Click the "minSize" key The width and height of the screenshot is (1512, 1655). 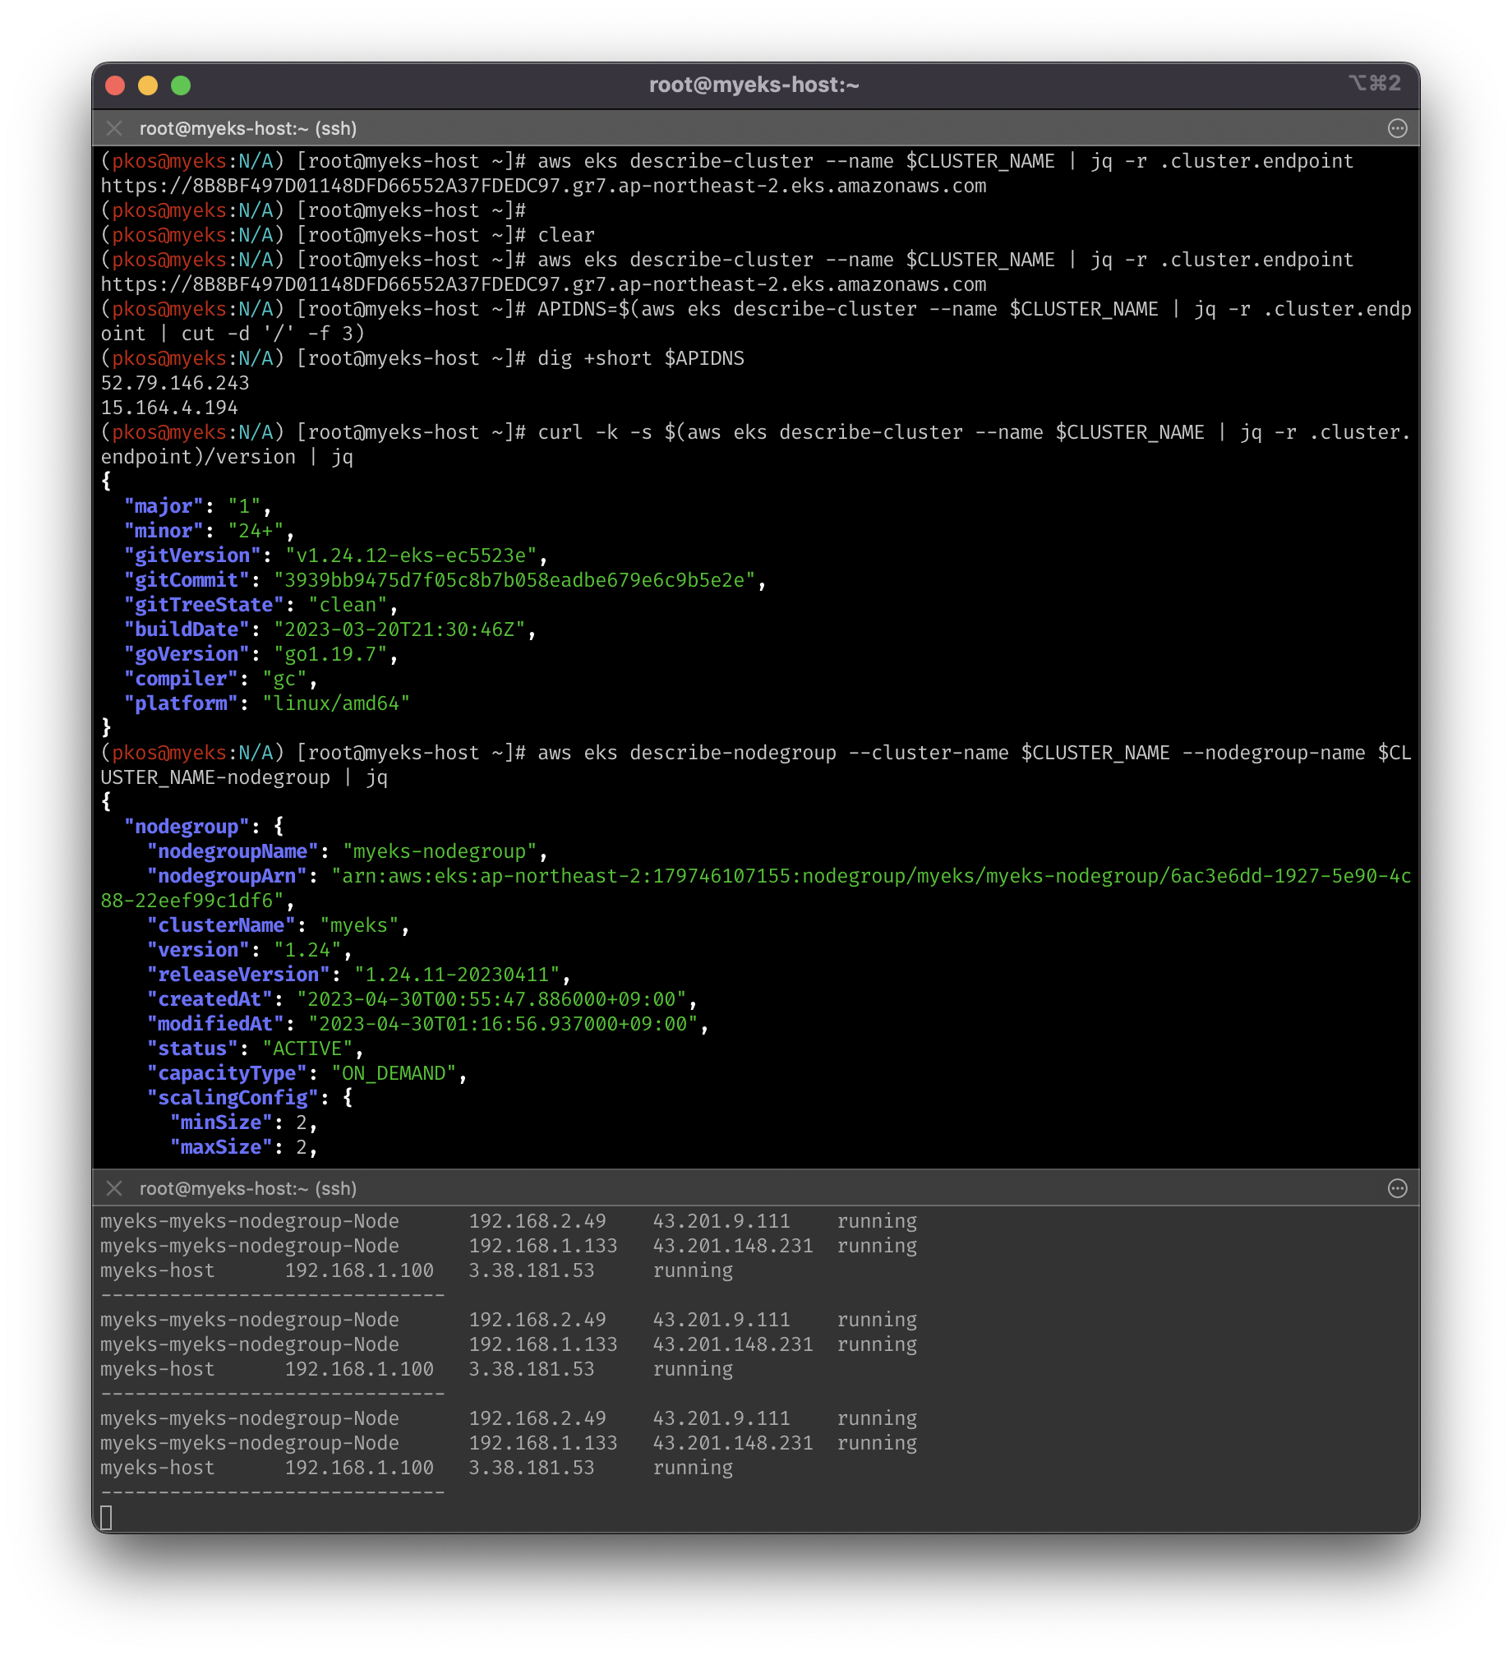click(221, 1123)
